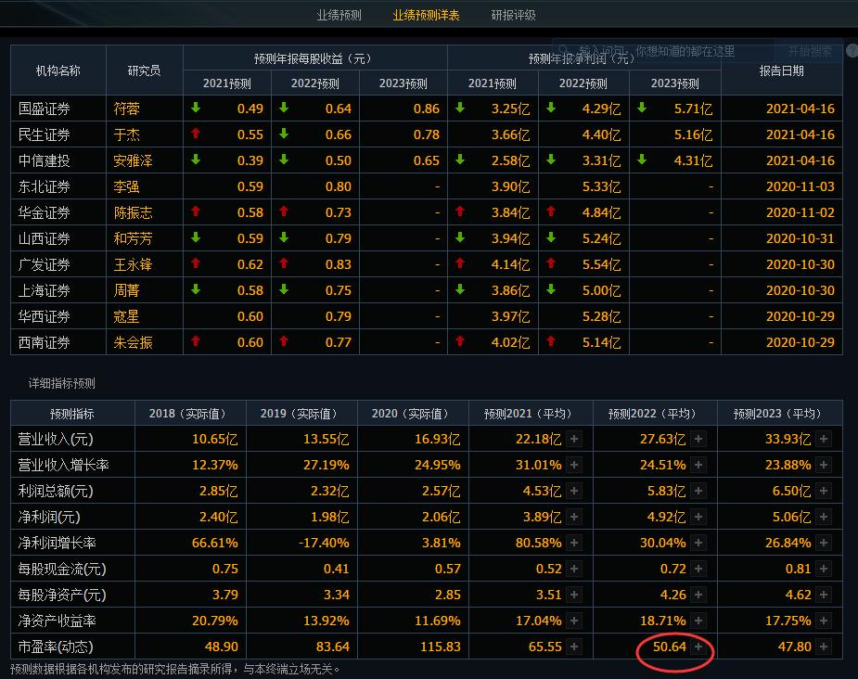Open analyst 李强 link

126,186
